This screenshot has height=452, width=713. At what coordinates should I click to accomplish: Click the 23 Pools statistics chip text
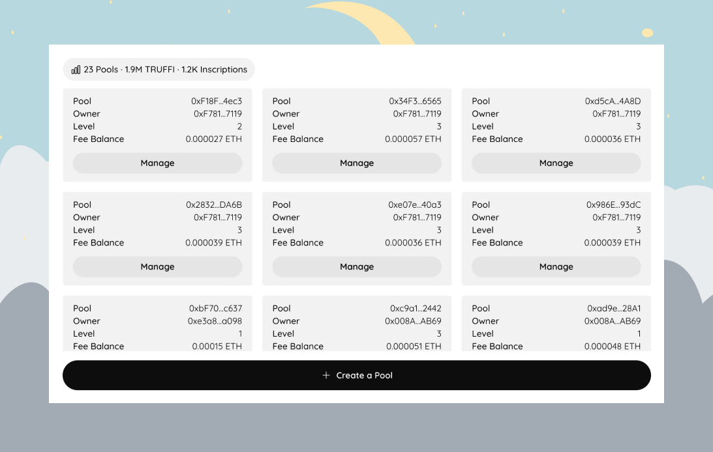pyautogui.click(x=165, y=70)
